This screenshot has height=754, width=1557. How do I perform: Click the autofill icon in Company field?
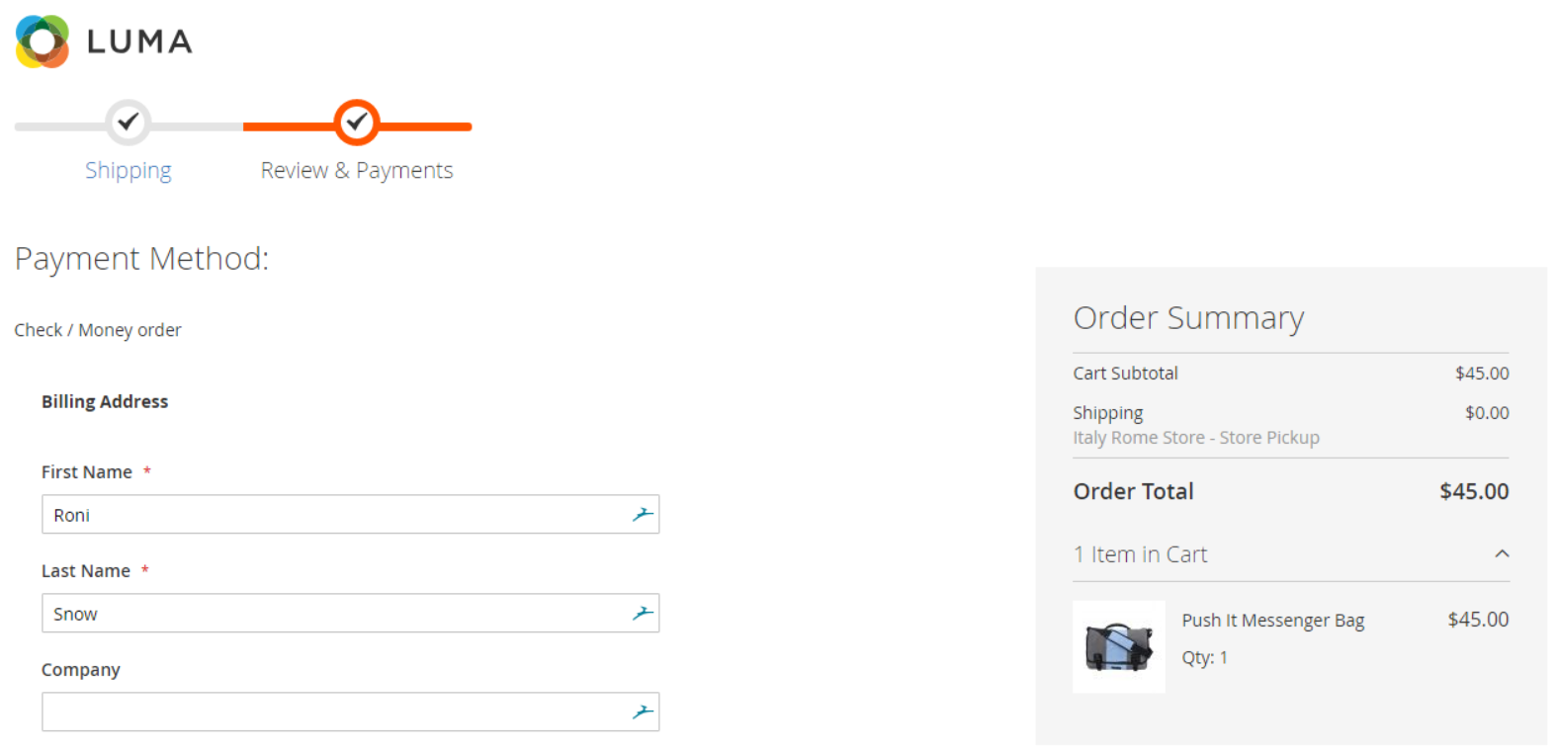tap(643, 712)
